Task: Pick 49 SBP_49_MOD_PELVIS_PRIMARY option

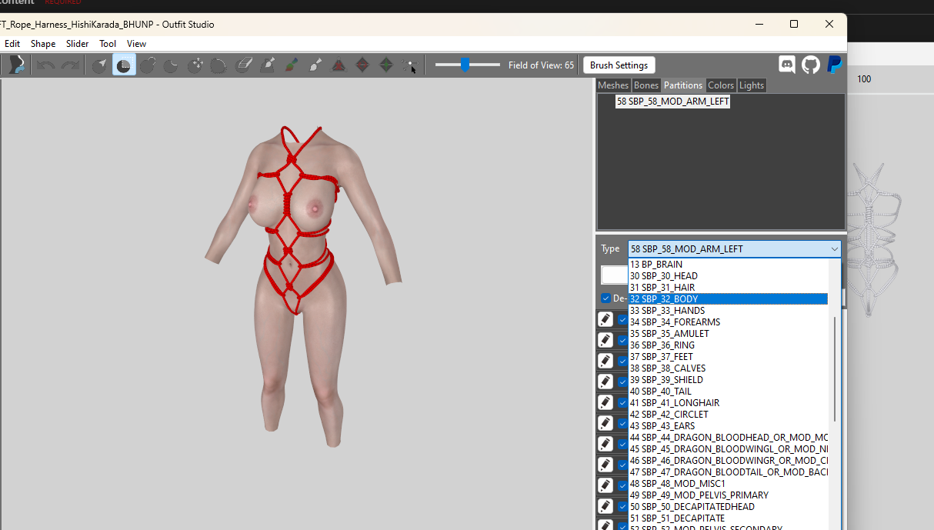Action: [x=728, y=495]
